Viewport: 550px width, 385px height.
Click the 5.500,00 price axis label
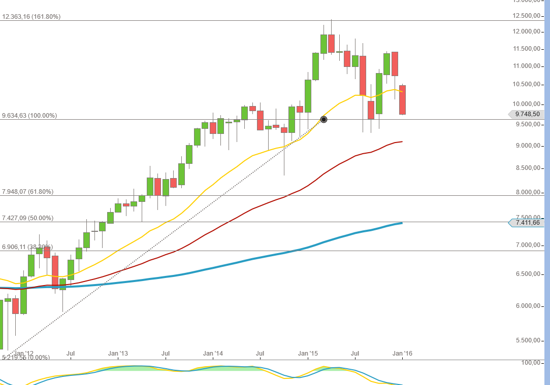coord(526,340)
